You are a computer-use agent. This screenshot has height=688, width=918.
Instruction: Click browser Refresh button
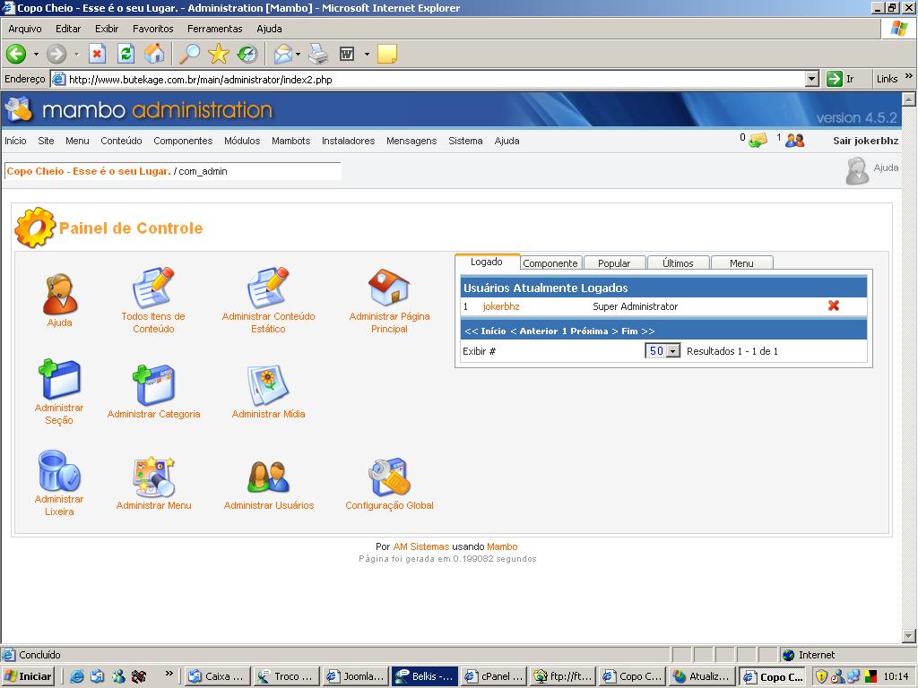click(126, 54)
